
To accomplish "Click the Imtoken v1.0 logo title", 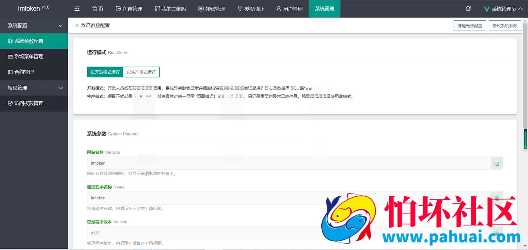I will pos(34,8).
